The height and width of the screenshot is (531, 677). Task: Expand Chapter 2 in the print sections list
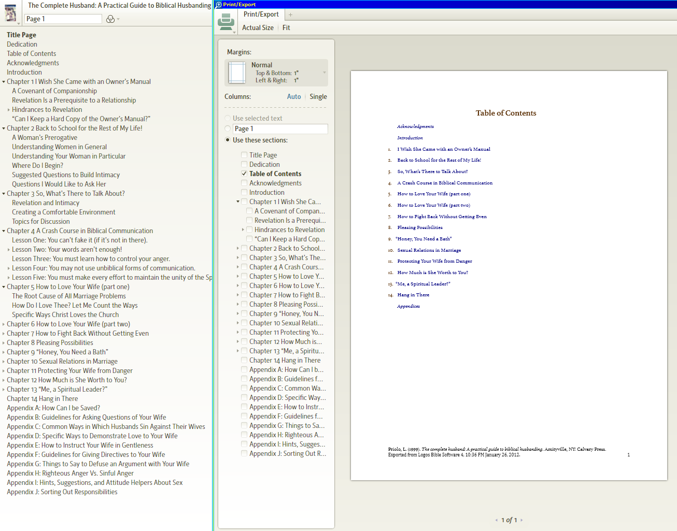coord(238,248)
